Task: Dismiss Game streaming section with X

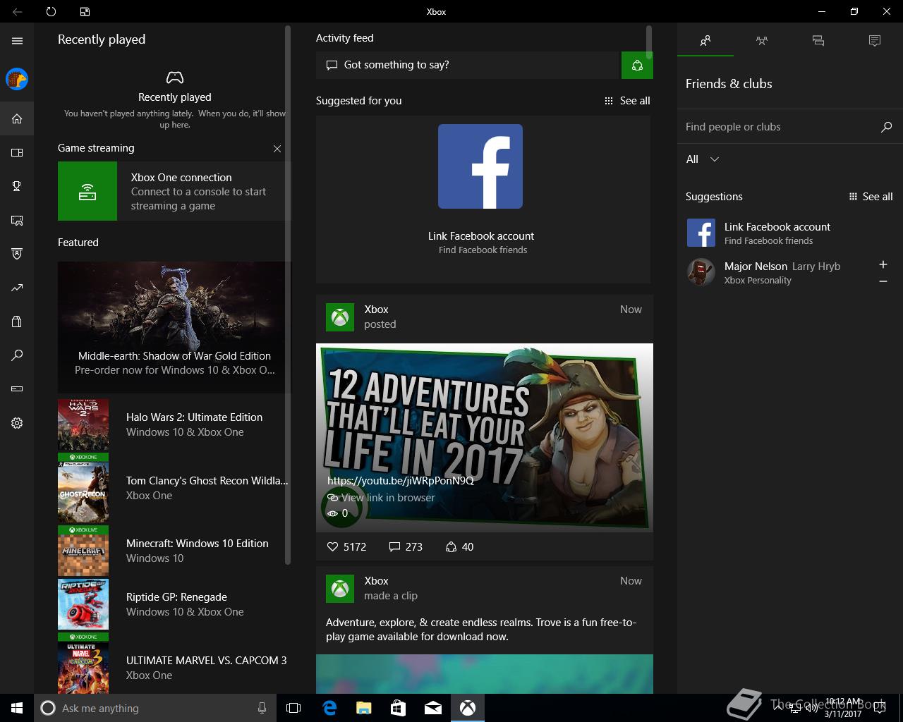Action: (x=277, y=149)
